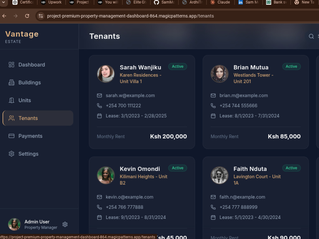Click calendar icon on Faith Nduta card
Image resolution: width=319 pixels, height=239 pixels.
pos(213,217)
